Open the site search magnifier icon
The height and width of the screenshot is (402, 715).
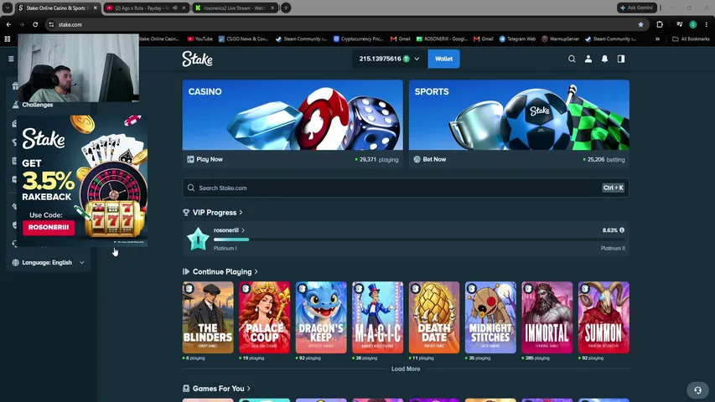pos(572,59)
